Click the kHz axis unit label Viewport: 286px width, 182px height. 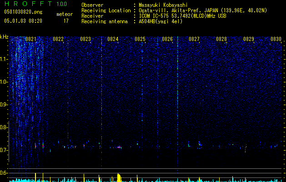tap(4, 37)
